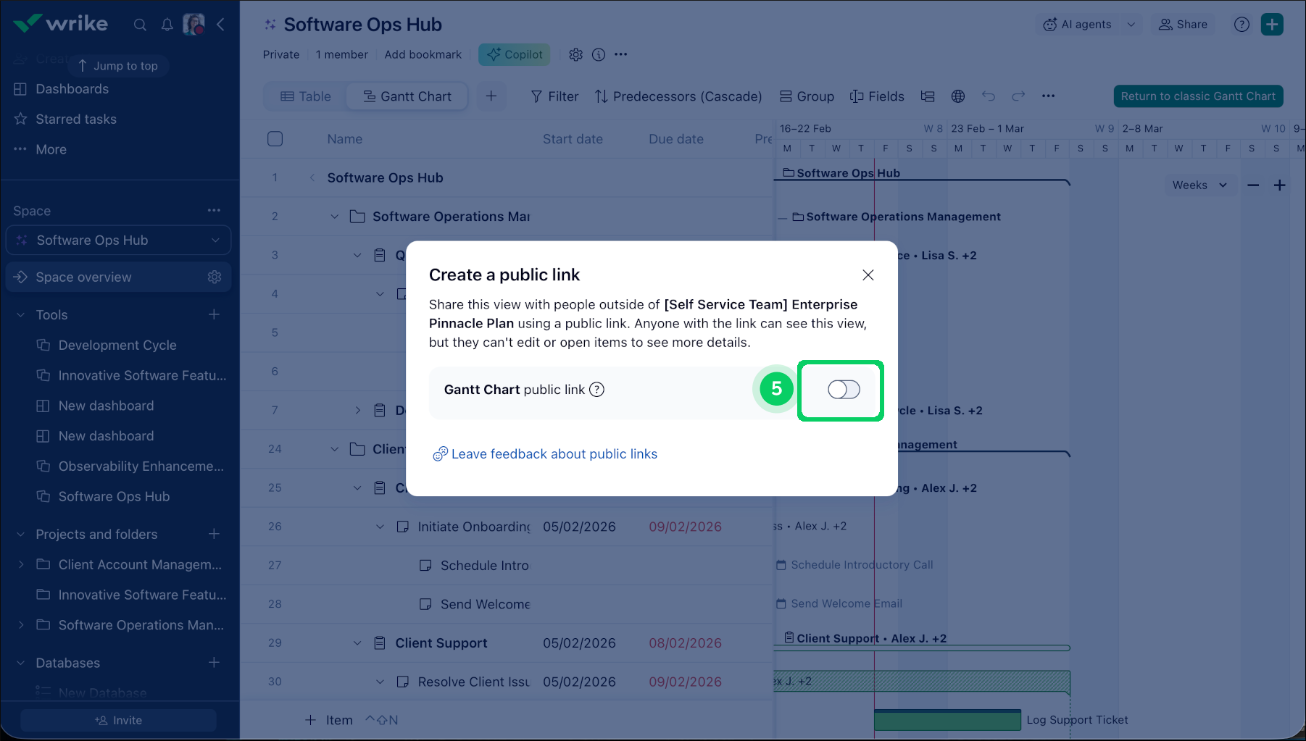Screen dimensions: 1306x741
Task: Open Predecessors (Cascade) sort option
Action: pos(678,96)
